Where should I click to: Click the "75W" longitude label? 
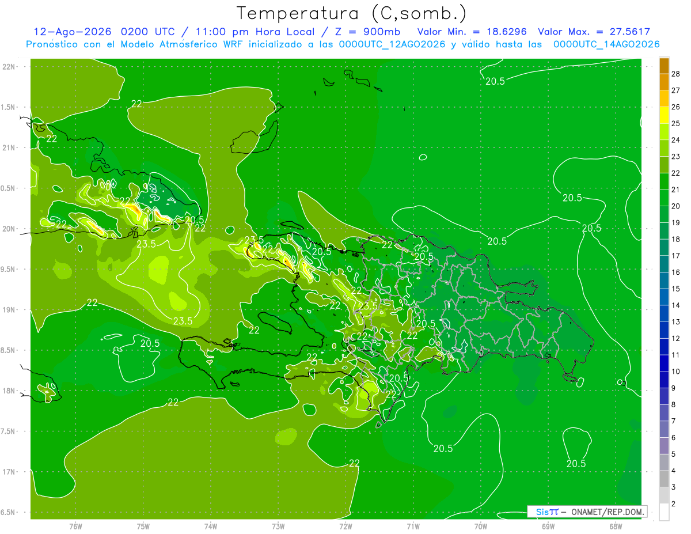[x=143, y=526]
